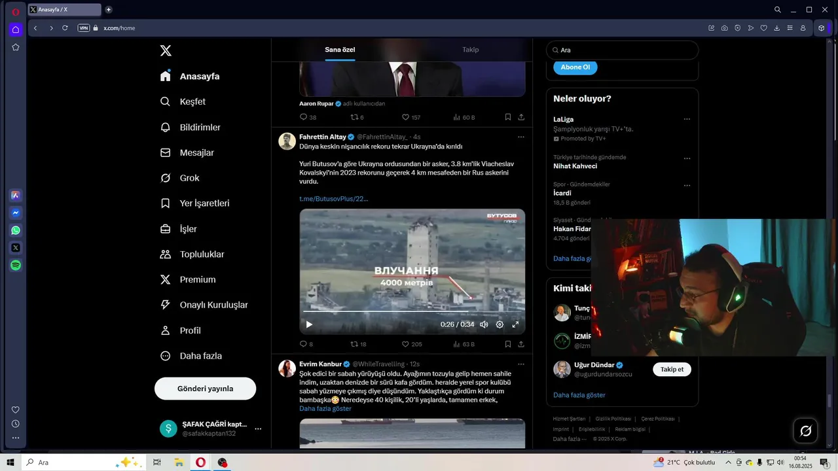Open WhatsApp in Opera sidebar
838x471 pixels.
coord(15,230)
